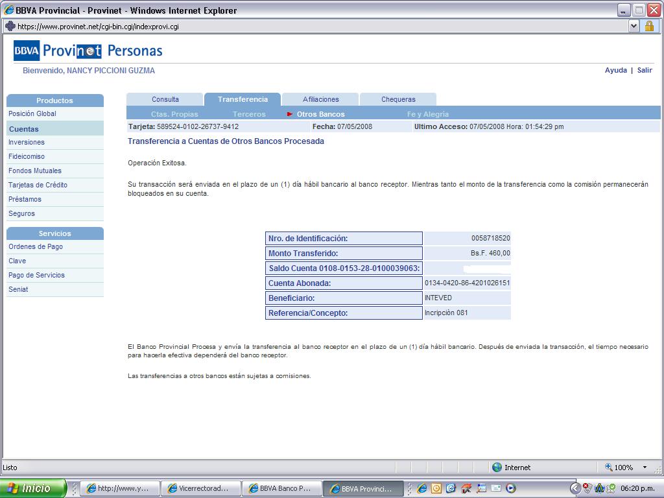664x498 pixels.
Task: Click the padlock security icon in address bar
Action: tap(649, 27)
